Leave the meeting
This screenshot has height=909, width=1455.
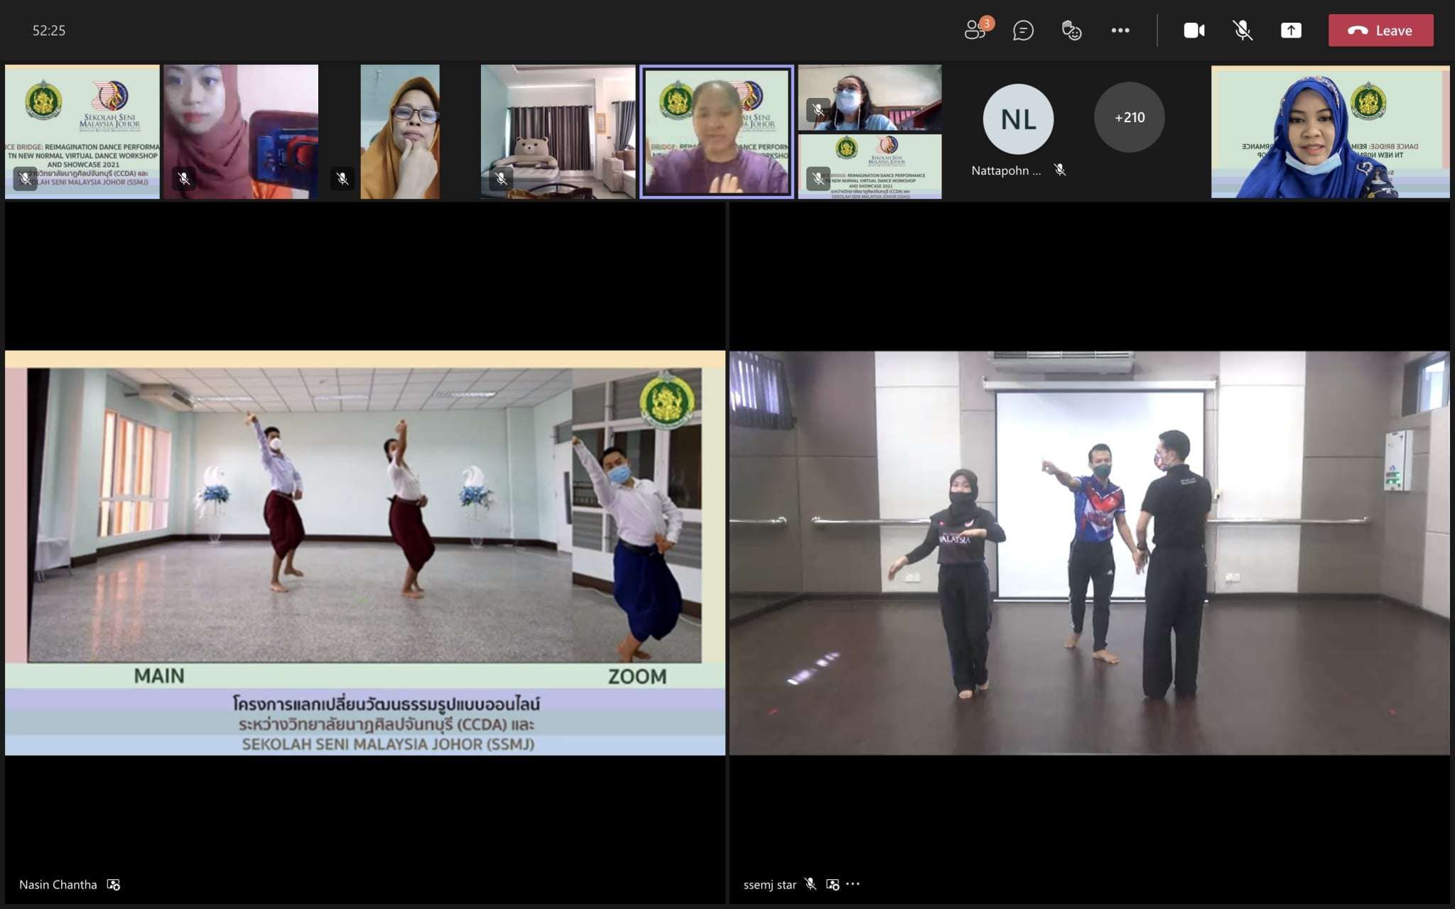[x=1380, y=31]
